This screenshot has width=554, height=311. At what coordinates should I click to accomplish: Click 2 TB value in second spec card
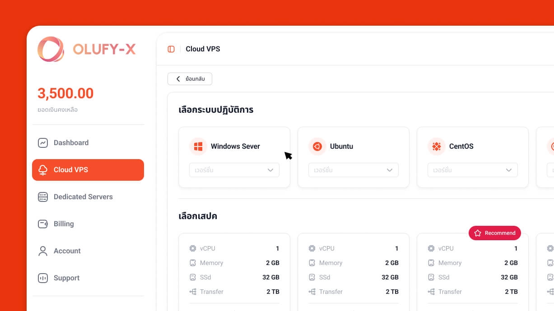[x=392, y=292]
